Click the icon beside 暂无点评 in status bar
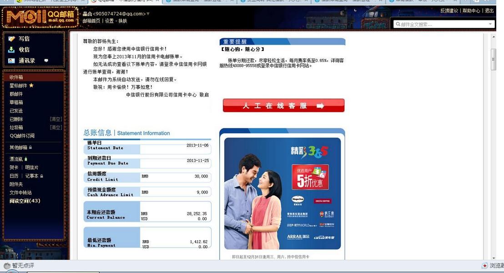Image resolution: width=504 pixels, height=273 pixels. coord(7,266)
